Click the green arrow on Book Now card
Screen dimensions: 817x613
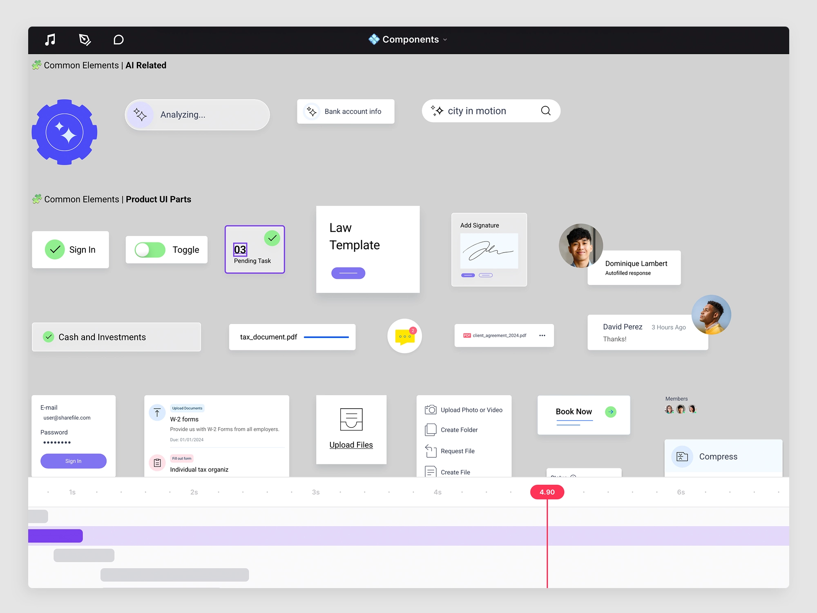point(611,412)
